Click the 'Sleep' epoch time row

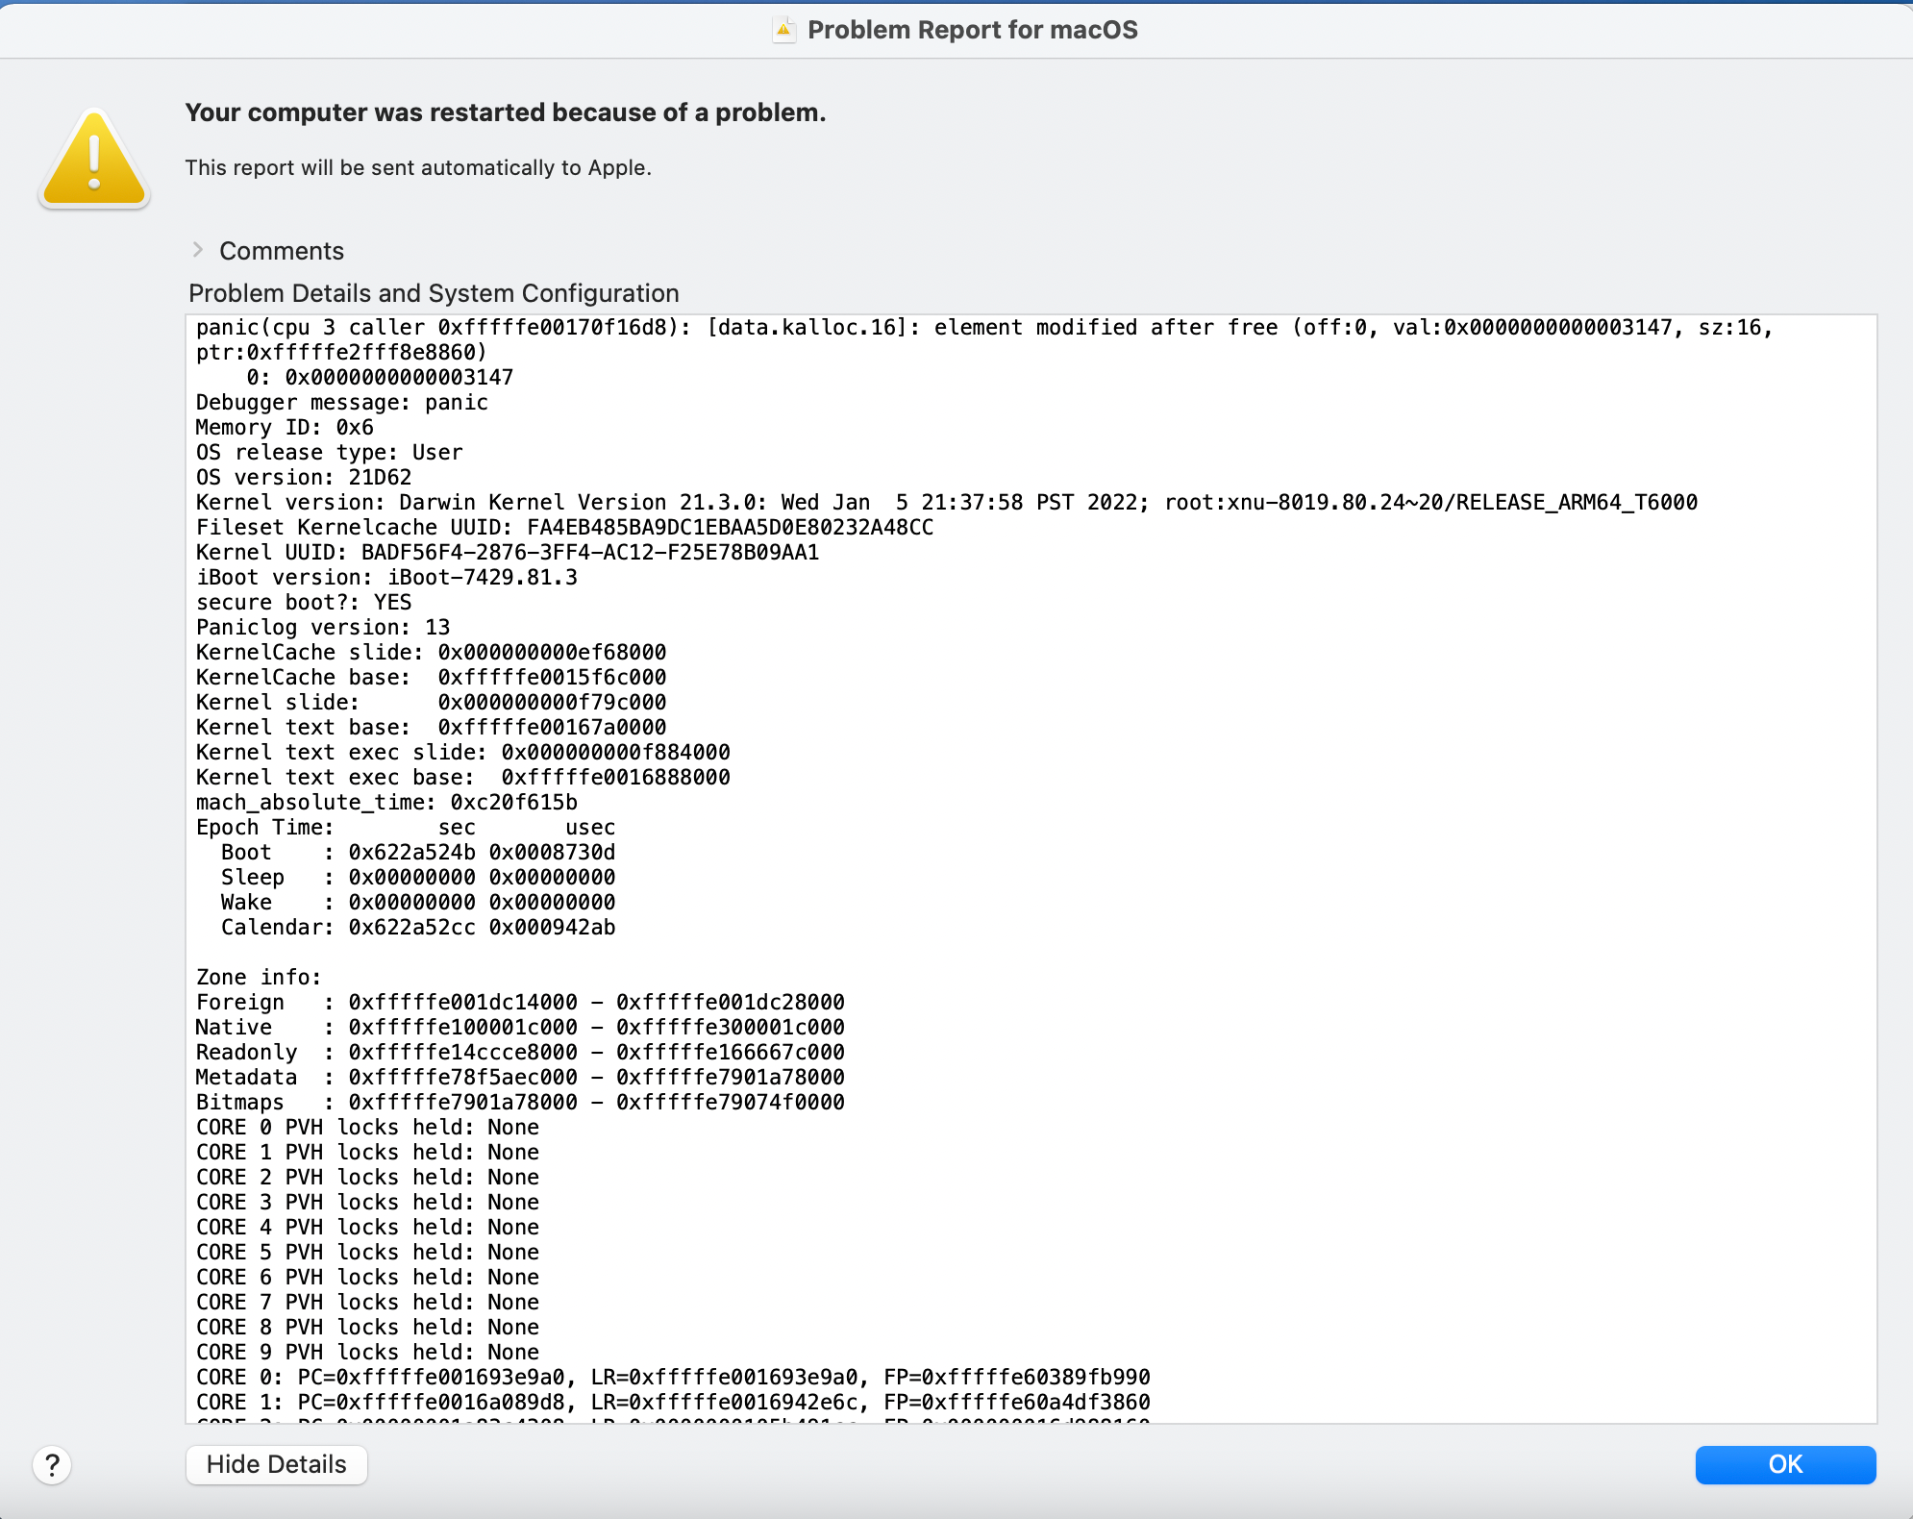click(418, 878)
